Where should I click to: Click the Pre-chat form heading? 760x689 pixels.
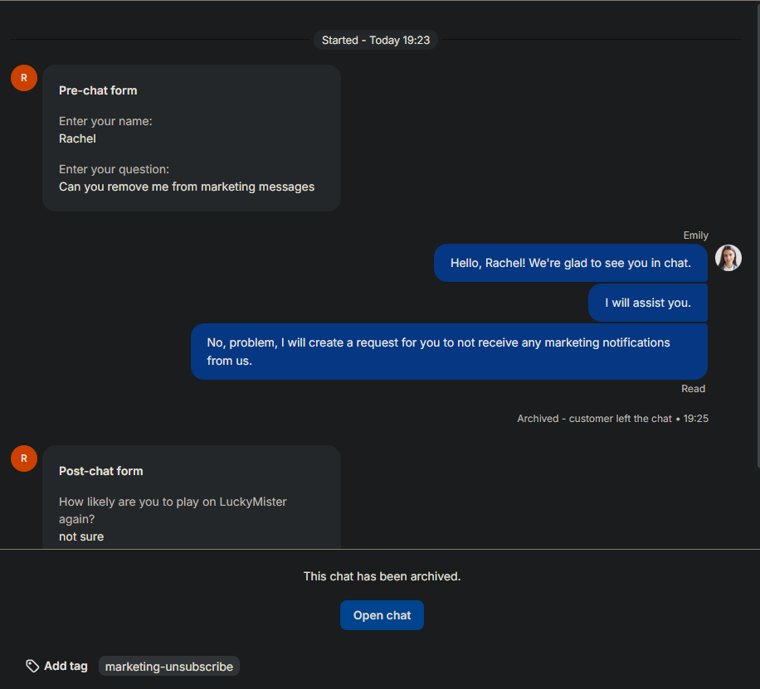click(x=98, y=90)
